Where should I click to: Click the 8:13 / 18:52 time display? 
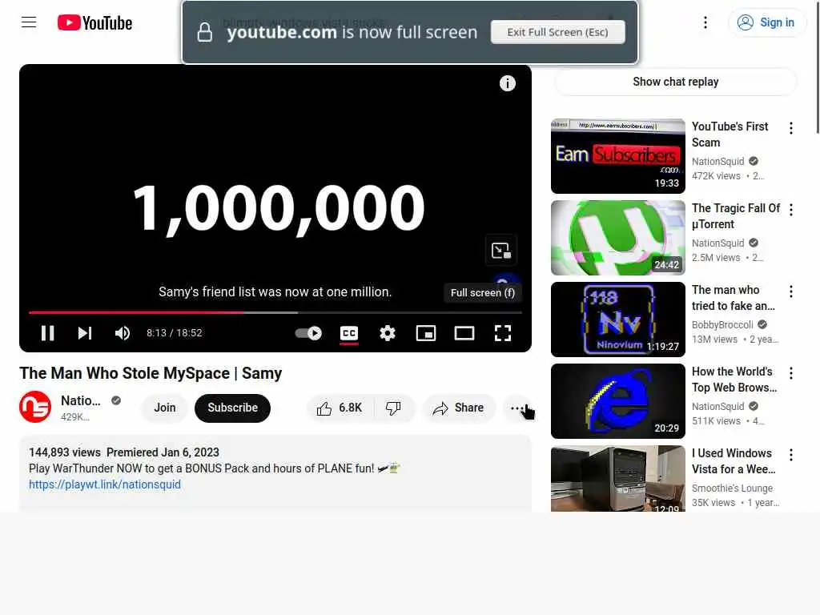[x=174, y=333]
